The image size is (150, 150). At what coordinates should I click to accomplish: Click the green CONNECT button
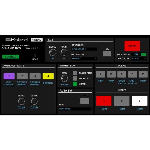click(11, 57)
